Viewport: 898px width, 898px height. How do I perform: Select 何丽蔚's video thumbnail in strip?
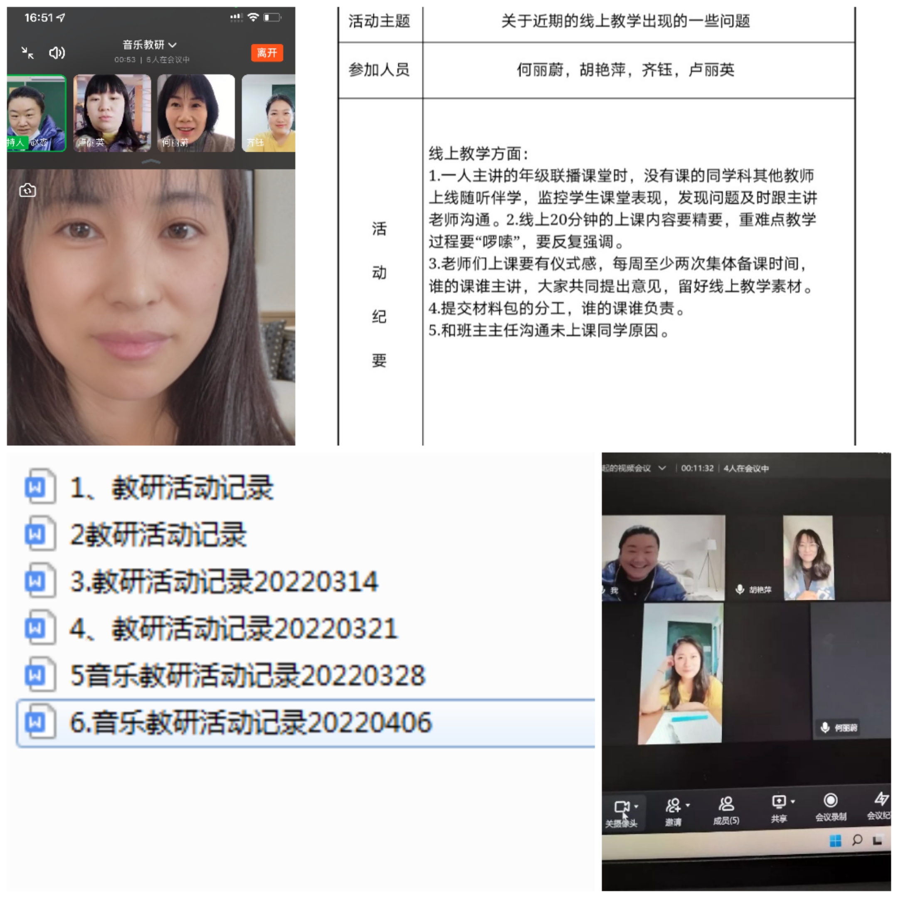click(196, 113)
